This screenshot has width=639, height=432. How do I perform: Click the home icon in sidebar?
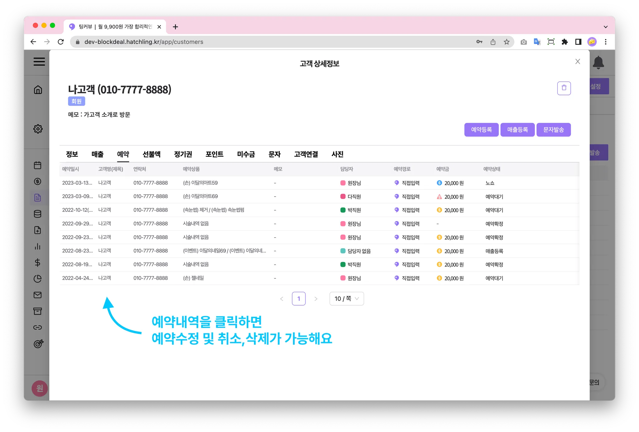(38, 90)
